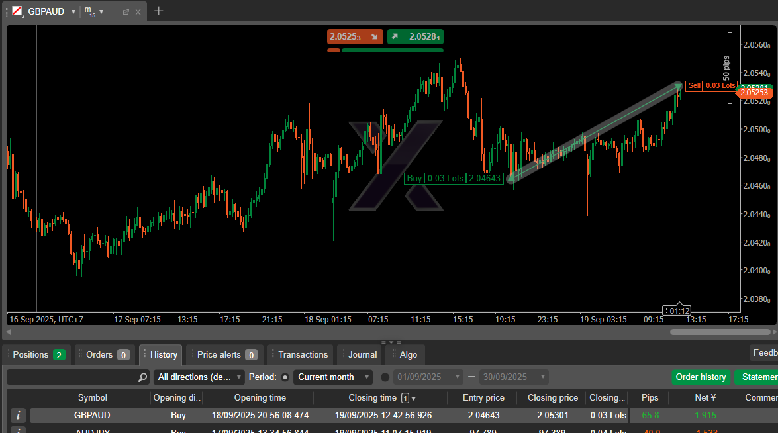The width and height of the screenshot is (778, 433).
Task: Click the GBPAUD symbol chart-type icon
Action: (x=17, y=11)
